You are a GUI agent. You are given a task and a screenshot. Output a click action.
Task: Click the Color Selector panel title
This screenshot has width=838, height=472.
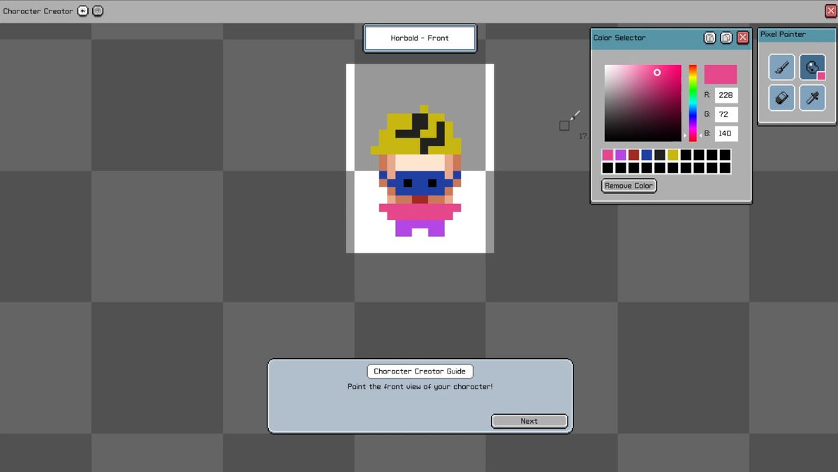[619, 38]
